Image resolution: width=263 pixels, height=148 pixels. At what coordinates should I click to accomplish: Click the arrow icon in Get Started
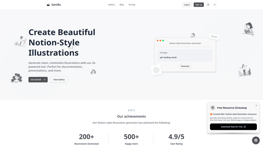tap(44, 79)
